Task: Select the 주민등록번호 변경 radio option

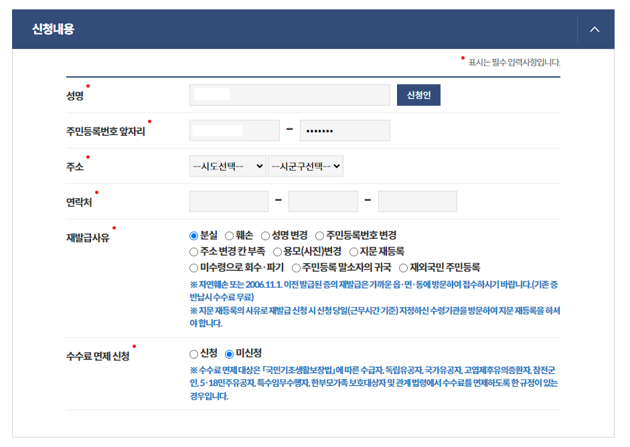Action: 319,236
